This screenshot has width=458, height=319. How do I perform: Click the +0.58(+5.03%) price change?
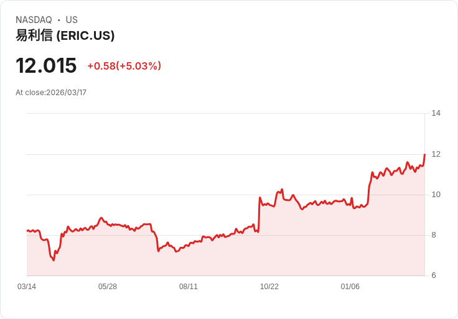pyautogui.click(x=124, y=66)
